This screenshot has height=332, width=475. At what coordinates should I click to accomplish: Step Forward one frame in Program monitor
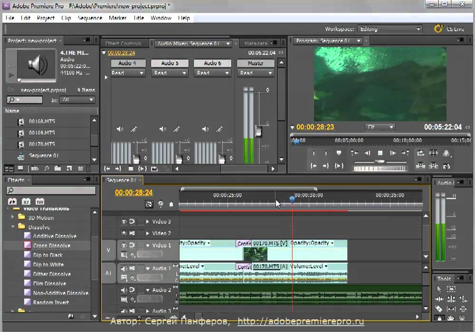(393, 153)
